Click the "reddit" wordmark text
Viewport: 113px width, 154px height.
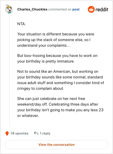(102, 9)
